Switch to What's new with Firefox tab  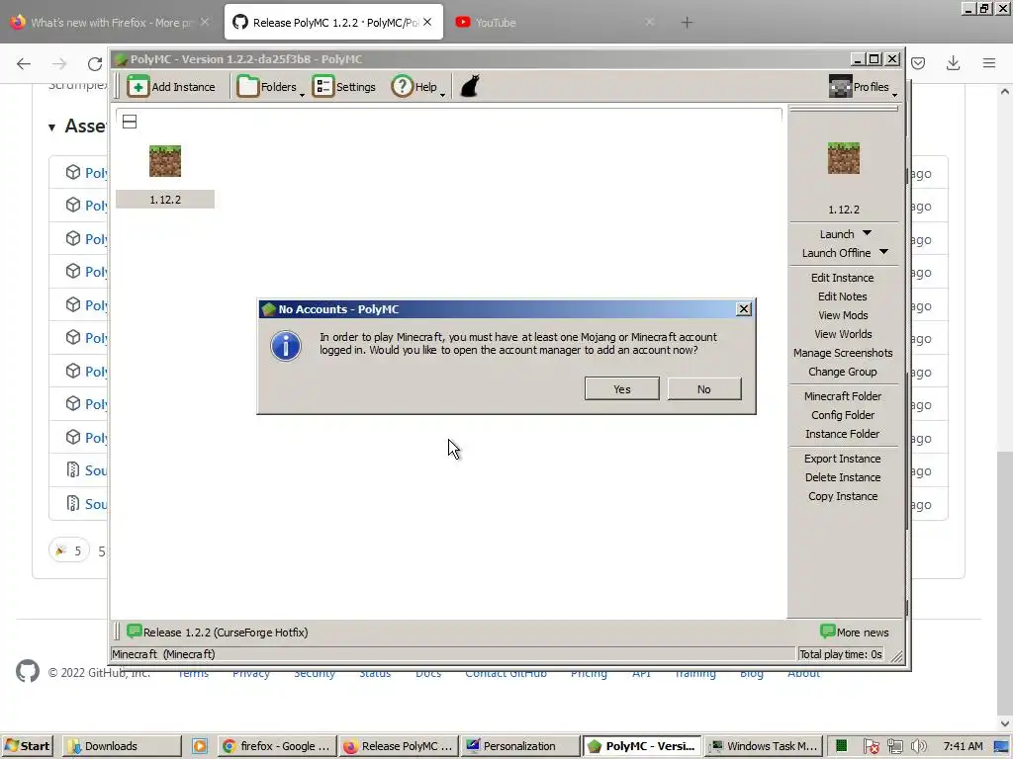(x=110, y=22)
